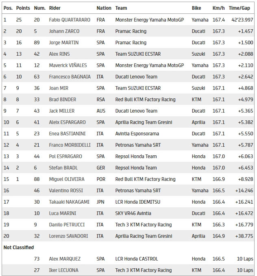This screenshot has width=257, height=276.
Task: Click Iker LECUONA's name
Action: point(63,270)
